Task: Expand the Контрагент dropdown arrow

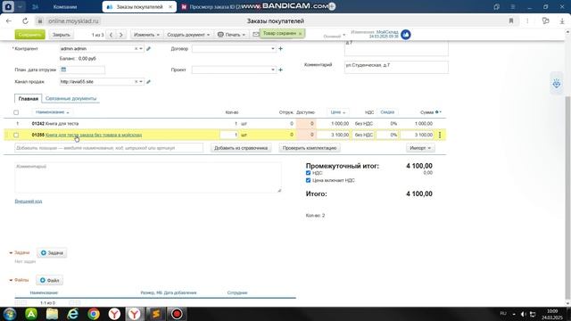Action: click(141, 48)
